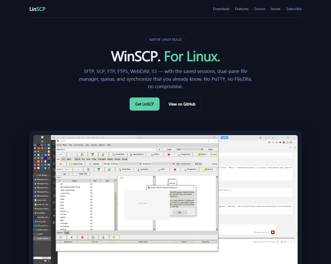This screenshot has width=331, height=264.
Task: Open the Upload dropdown button
Action: click(143, 169)
